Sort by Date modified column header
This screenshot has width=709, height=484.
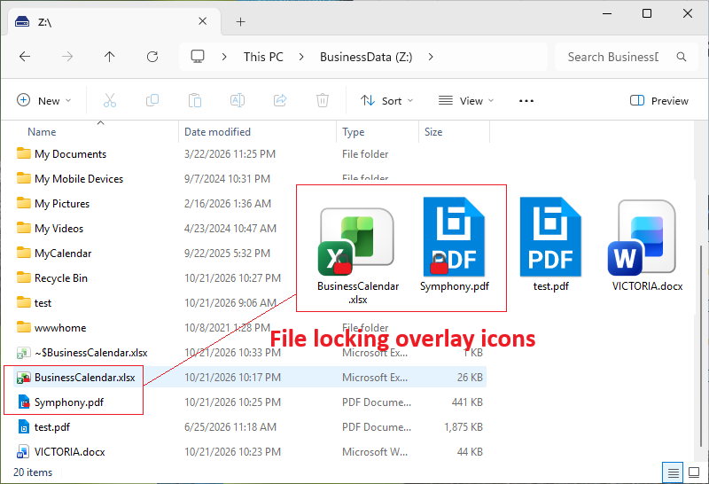(217, 132)
